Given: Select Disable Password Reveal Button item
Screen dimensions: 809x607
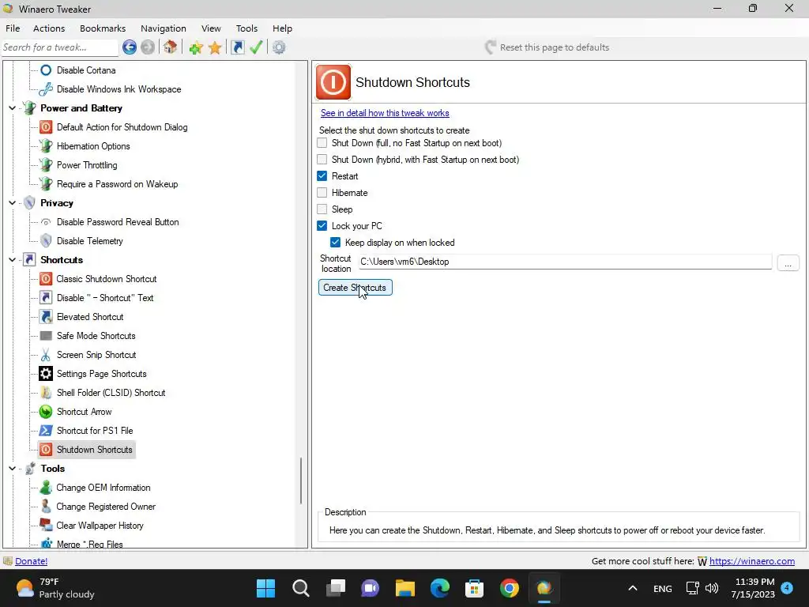Looking at the screenshot, I should coord(118,222).
